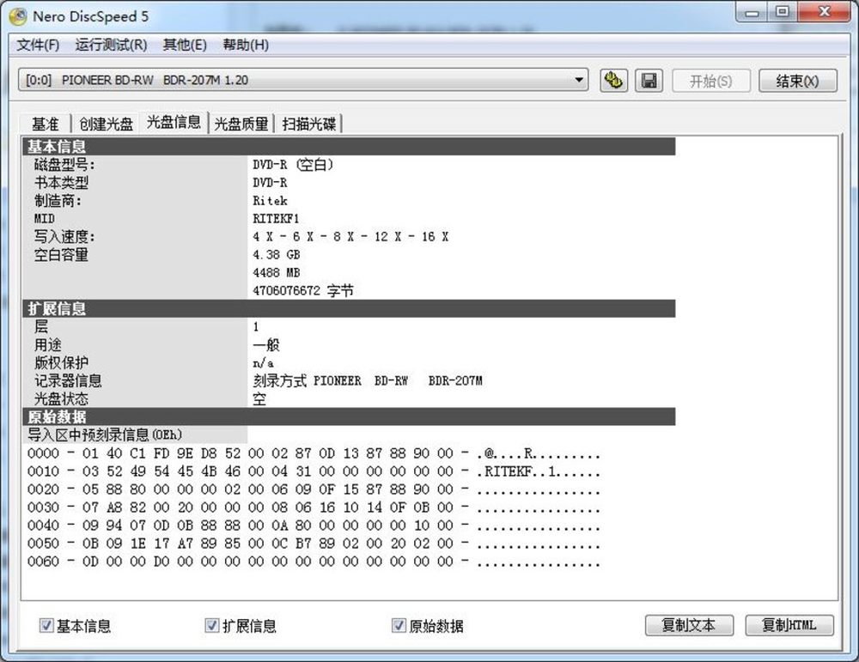Click the 磁盘型号 label

pyautogui.click(x=64, y=164)
